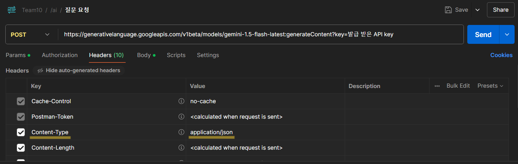
Task: Toggle the Cache-Control header checkbox
Action: click(x=21, y=101)
